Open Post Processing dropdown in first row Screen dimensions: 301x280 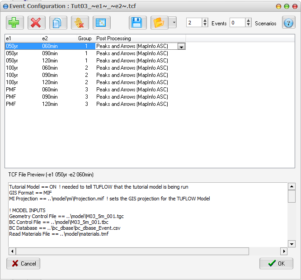[181, 46]
